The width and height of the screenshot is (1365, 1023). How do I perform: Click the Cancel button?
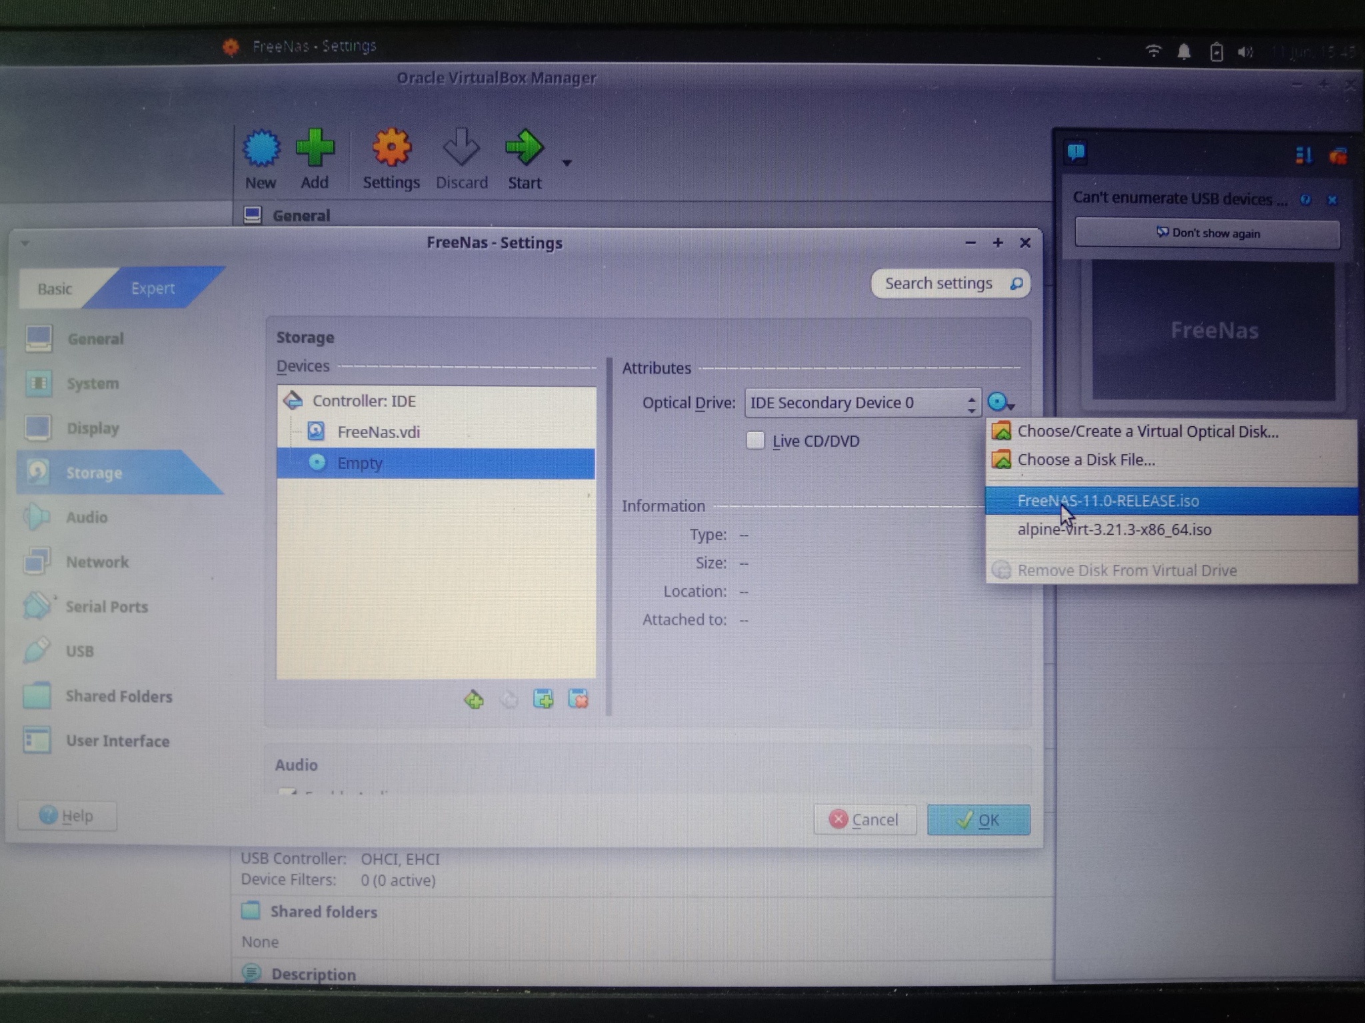click(864, 819)
